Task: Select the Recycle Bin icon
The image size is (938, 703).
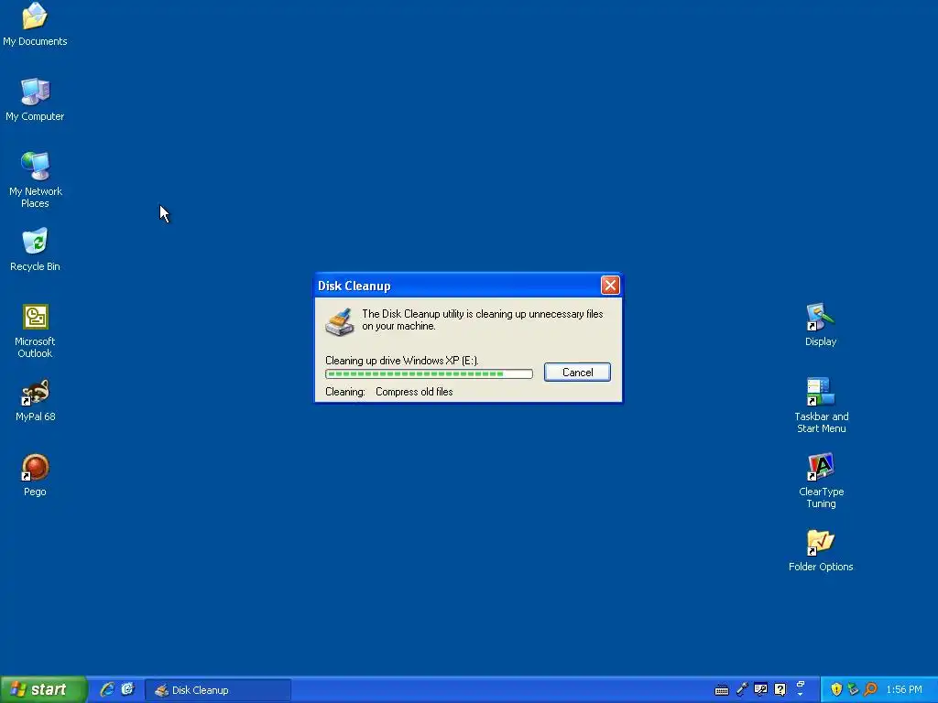Action: (x=35, y=250)
